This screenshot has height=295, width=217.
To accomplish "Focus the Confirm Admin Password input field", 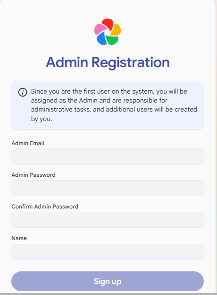I will click(108, 220).
